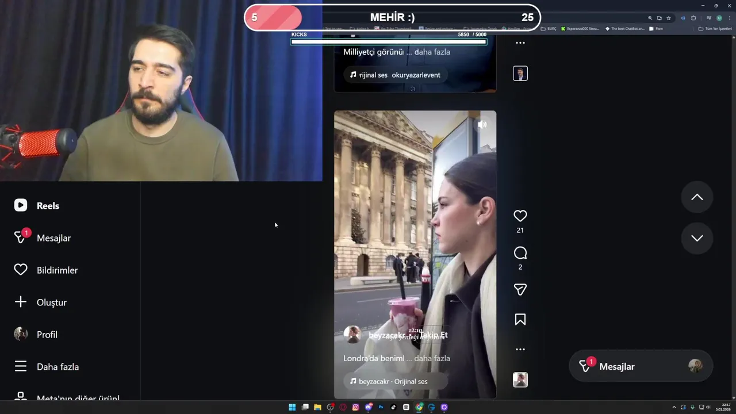Open the Windows Start menu
Viewport: 736px width, 414px height.
[x=292, y=407]
